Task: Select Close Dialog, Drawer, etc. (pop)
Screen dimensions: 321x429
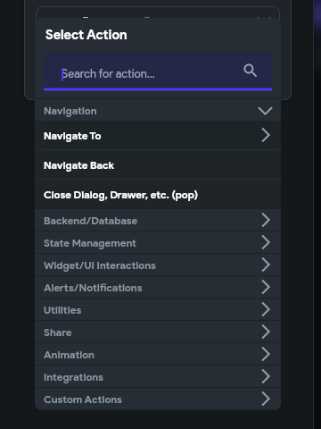Action: (x=158, y=195)
